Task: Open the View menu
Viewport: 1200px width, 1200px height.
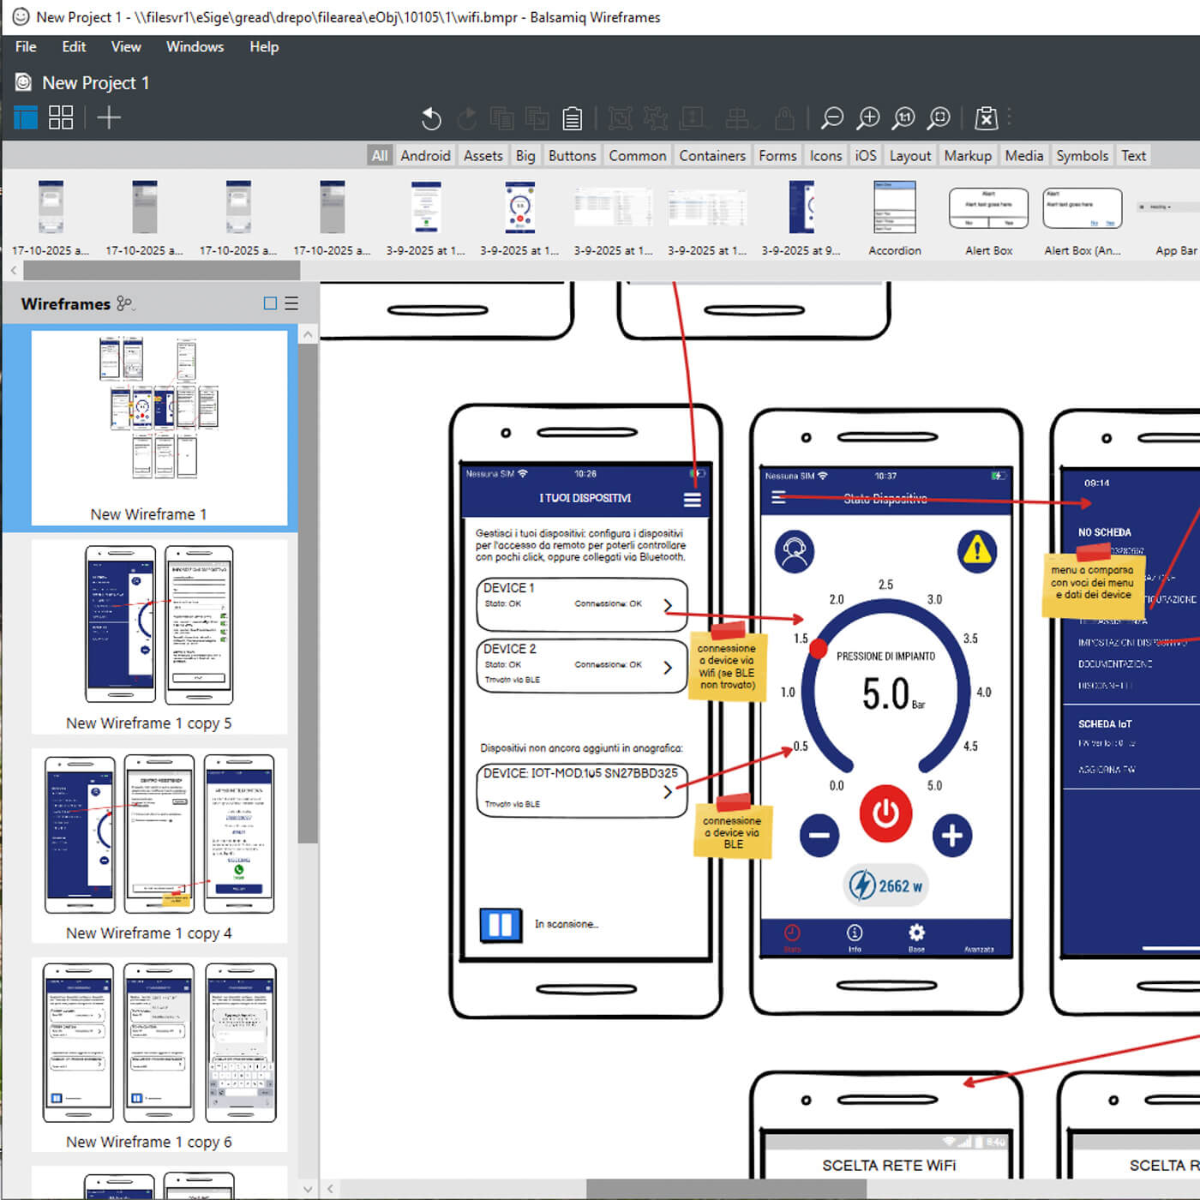Action: click(x=125, y=47)
